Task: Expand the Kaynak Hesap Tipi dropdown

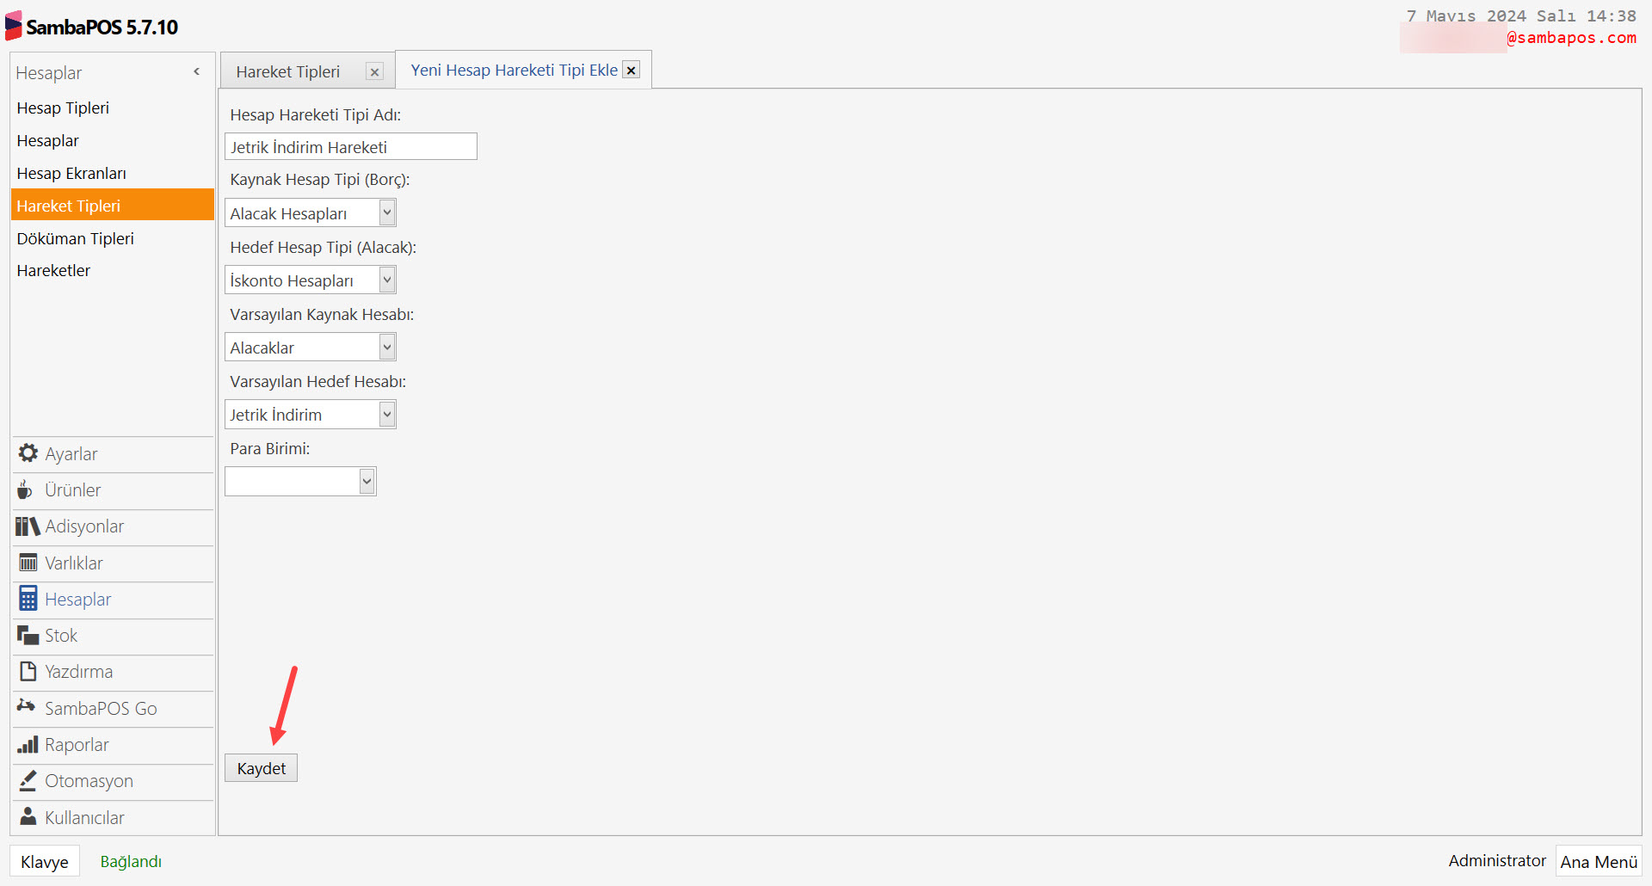Action: (387, 212)
